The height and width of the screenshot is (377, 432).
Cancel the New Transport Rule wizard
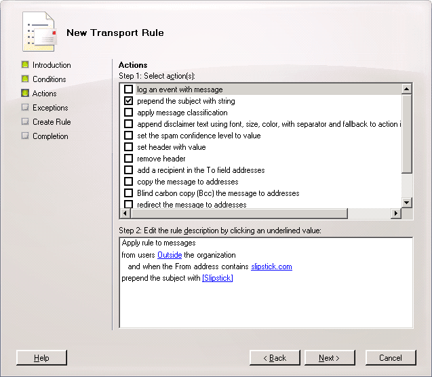pos(391,358)
